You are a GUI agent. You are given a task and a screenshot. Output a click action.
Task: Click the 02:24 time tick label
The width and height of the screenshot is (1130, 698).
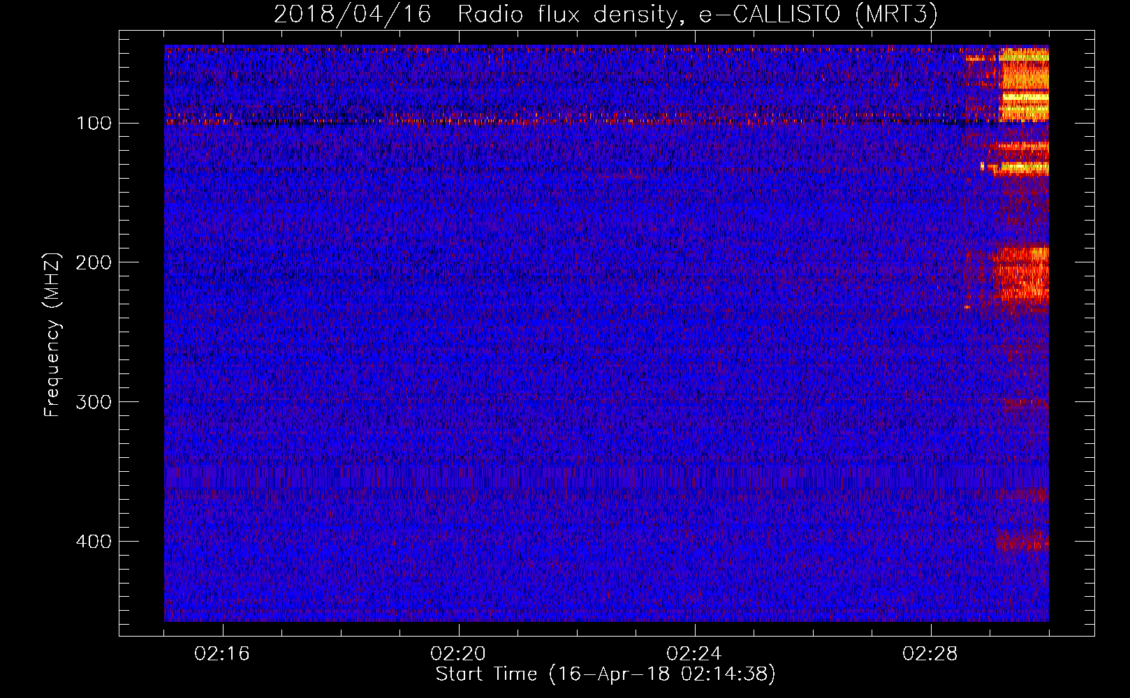[695, 654]
